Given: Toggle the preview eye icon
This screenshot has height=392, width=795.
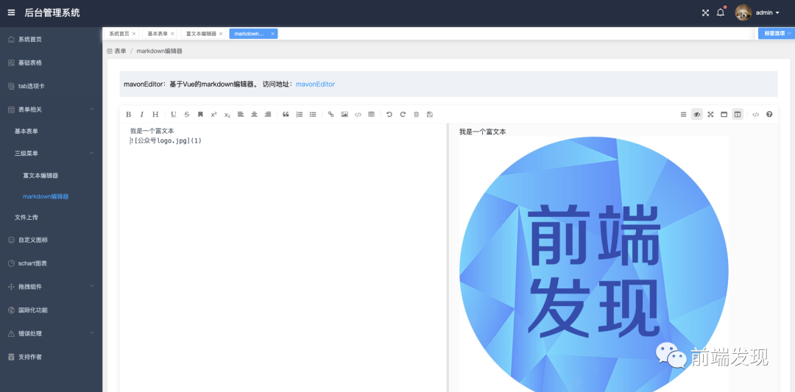Looking at the screenshot, I should [697, 115].
